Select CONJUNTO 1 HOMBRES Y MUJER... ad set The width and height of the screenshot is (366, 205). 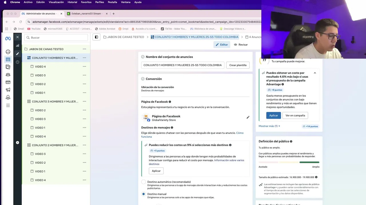pos(55,58)
